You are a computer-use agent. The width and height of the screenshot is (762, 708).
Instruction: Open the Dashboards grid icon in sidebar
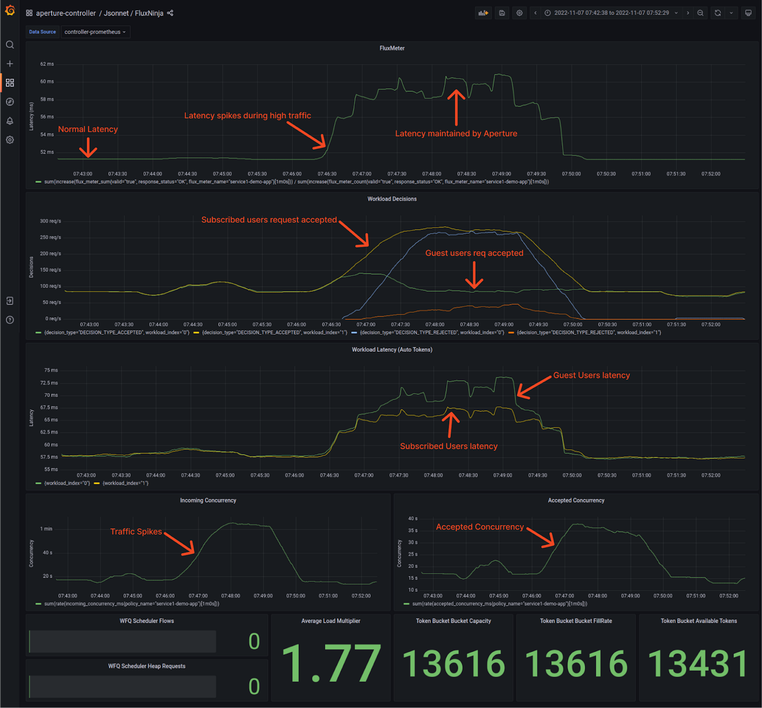(x=10, y=83)
